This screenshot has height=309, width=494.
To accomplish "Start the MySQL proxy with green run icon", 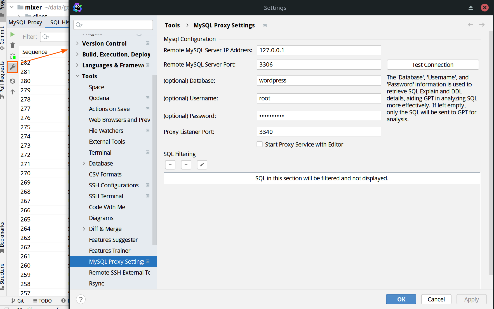I will tap(12, 34).
